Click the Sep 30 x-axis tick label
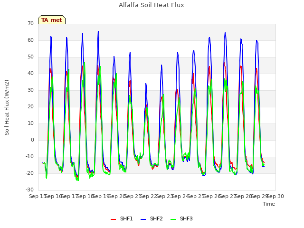 [275, 196]
